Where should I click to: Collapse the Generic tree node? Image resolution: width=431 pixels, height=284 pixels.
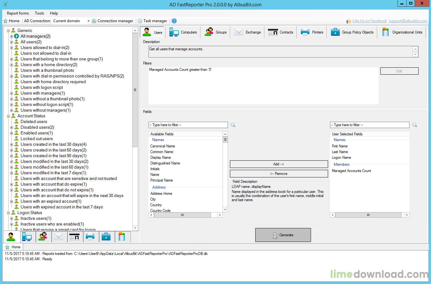(x=9, y=31)
